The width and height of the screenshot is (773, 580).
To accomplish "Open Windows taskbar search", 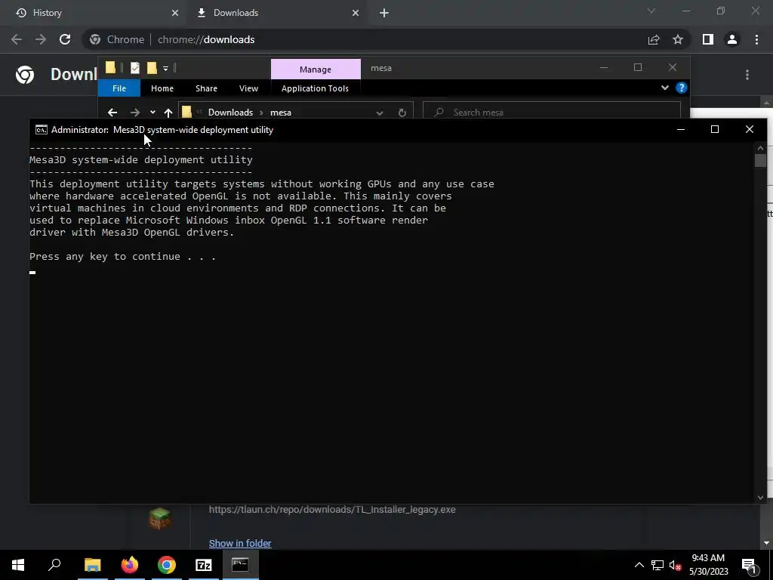I will (x=54, y=565).
